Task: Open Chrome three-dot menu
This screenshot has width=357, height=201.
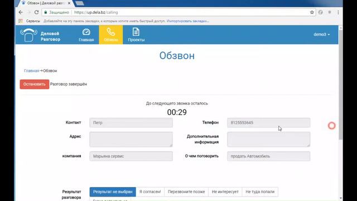Action: pyautogui.click(x=338, y=12)
